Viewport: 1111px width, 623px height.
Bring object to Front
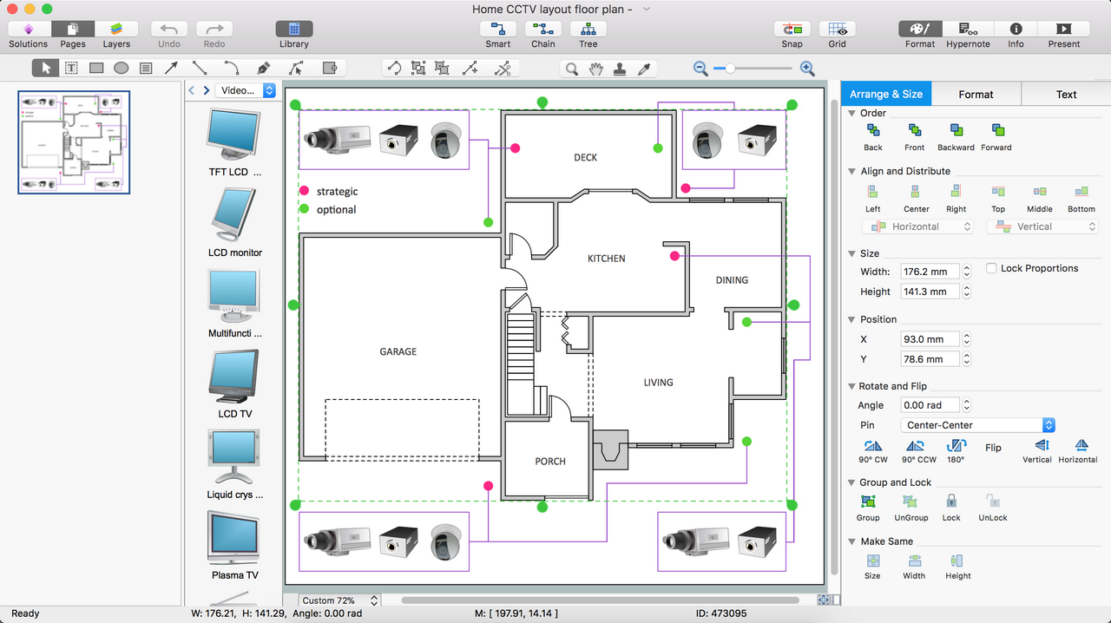(x=914, y=131)
